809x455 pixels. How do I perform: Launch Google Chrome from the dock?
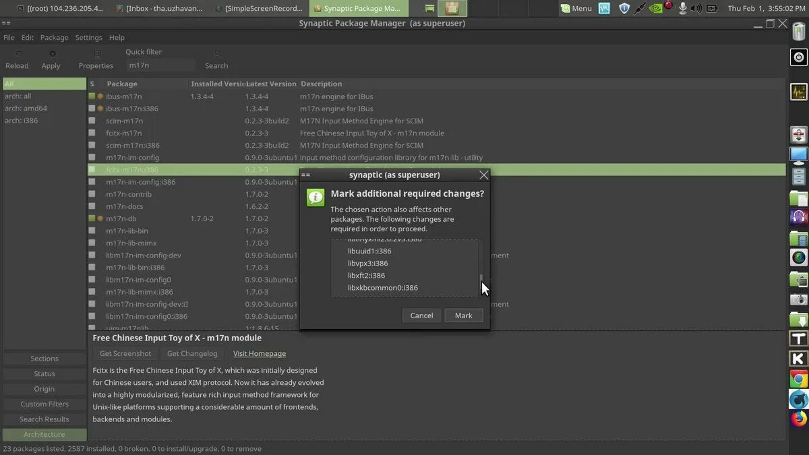(x=799, y=379)
